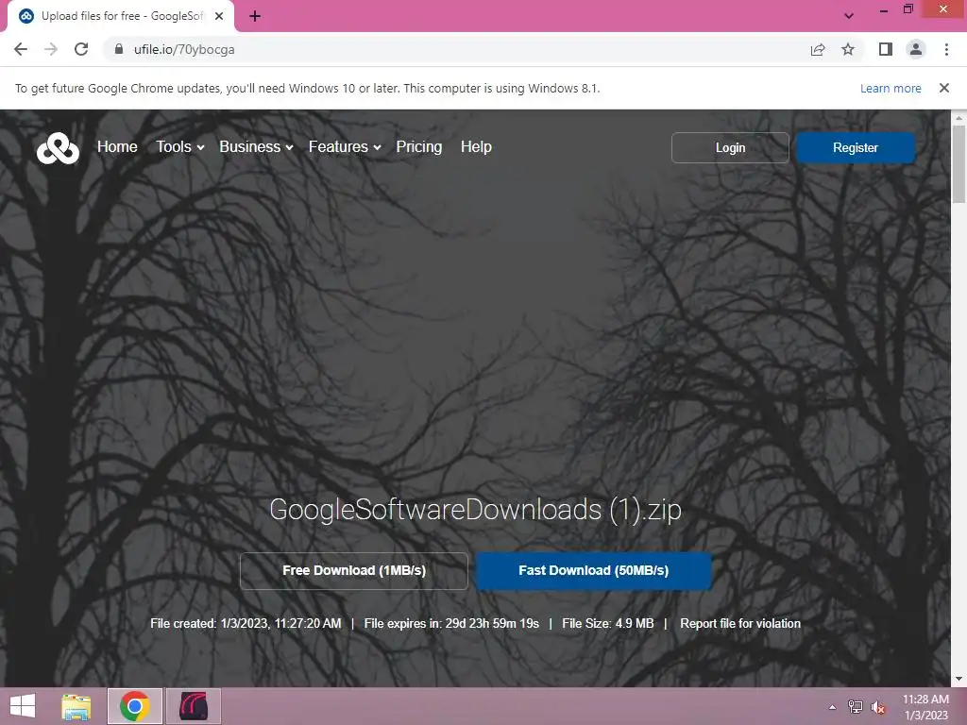Open the Pricing page

pyautogui.click(x=418, y=146)
